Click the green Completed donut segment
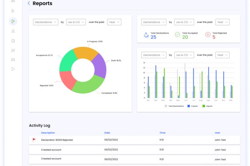The image size is (250, 166). click(88, 86)
